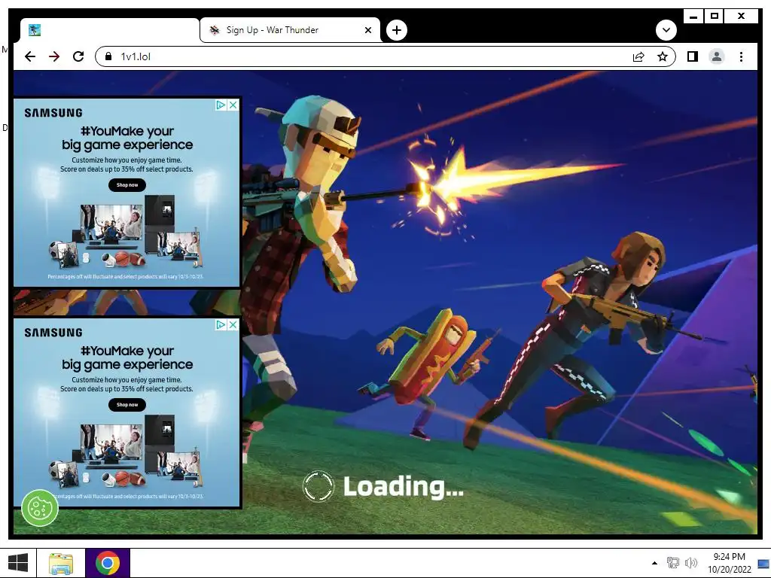771x578 pixels.
Task: Share this page using the share icon
Action: coord(638,56)
